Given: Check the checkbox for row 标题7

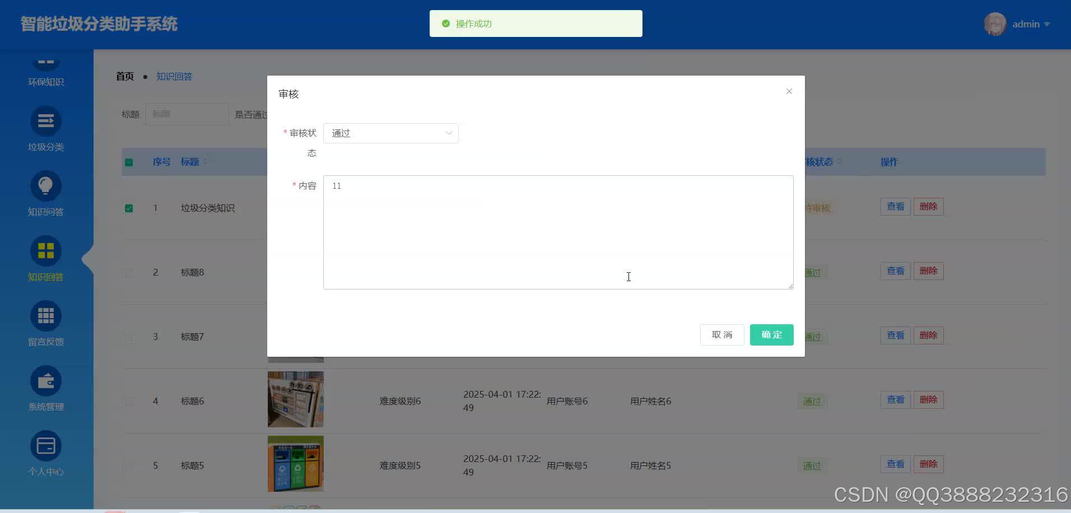Looking at the screenshot, I should point(129,337).
